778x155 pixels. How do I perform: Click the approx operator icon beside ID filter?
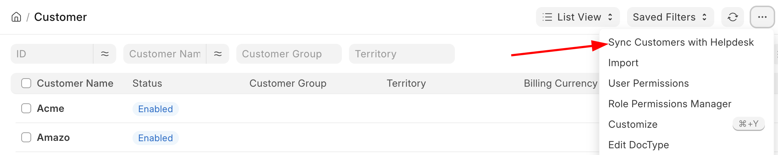105,54
